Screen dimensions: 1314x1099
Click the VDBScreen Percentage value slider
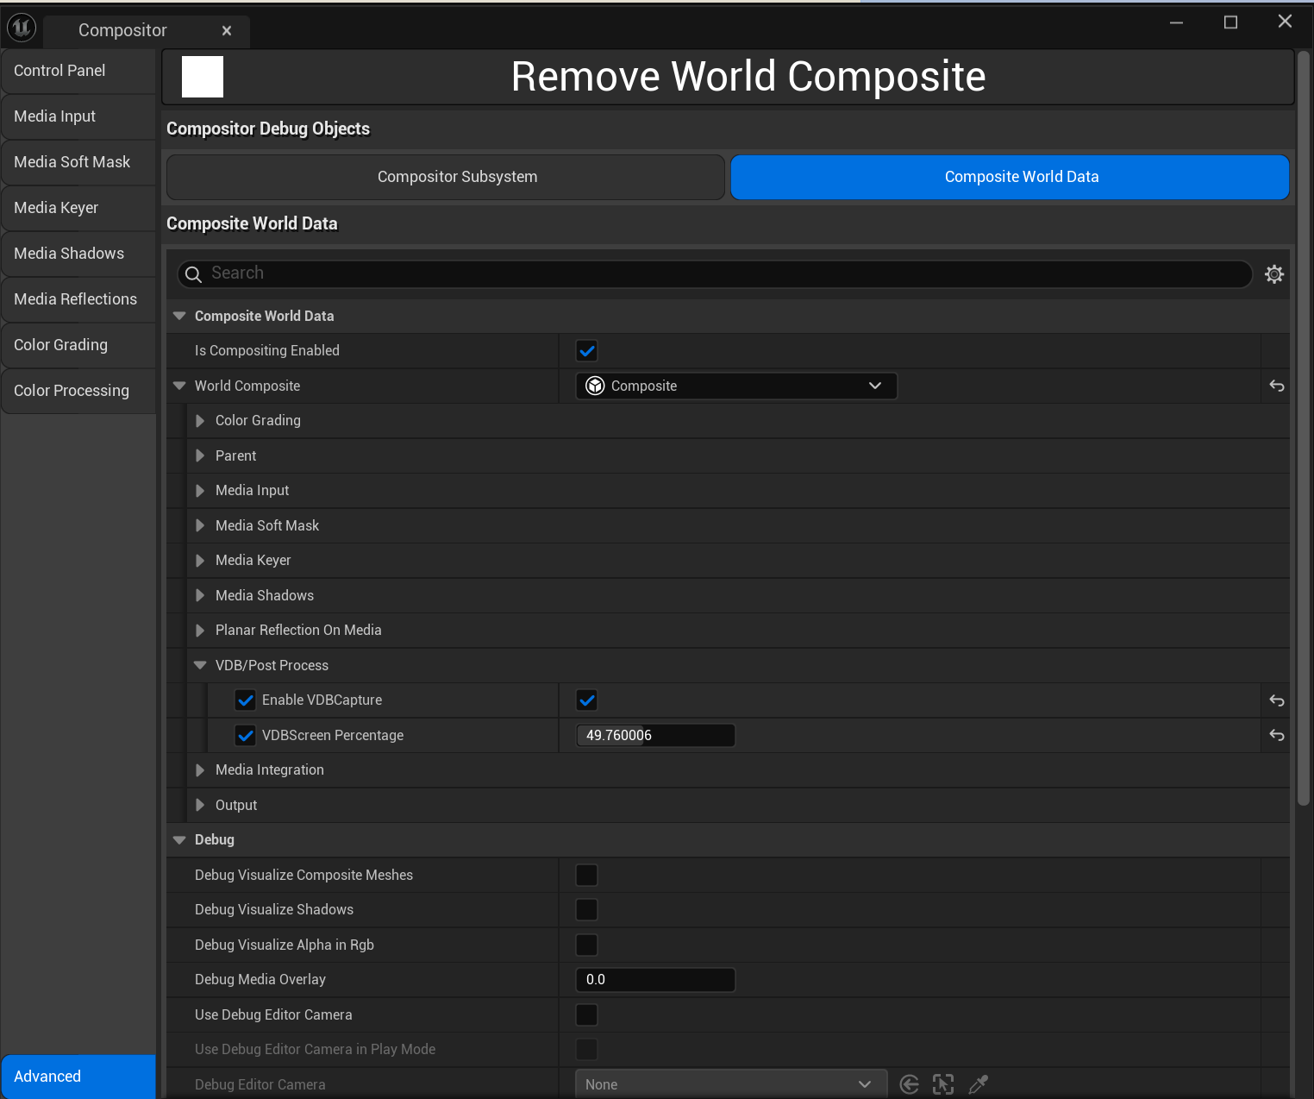[x=654, y=736]
